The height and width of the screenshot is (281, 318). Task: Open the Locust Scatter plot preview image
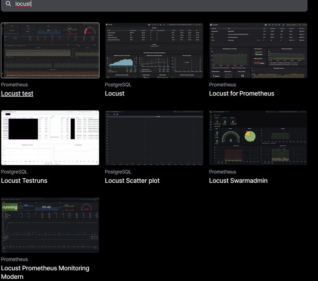pos(154,138)
